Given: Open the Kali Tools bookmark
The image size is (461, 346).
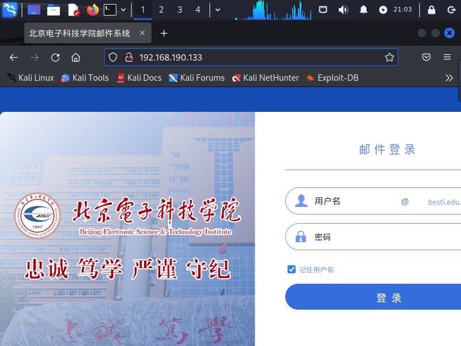Looking at the screenshot, I should (85, 78).
